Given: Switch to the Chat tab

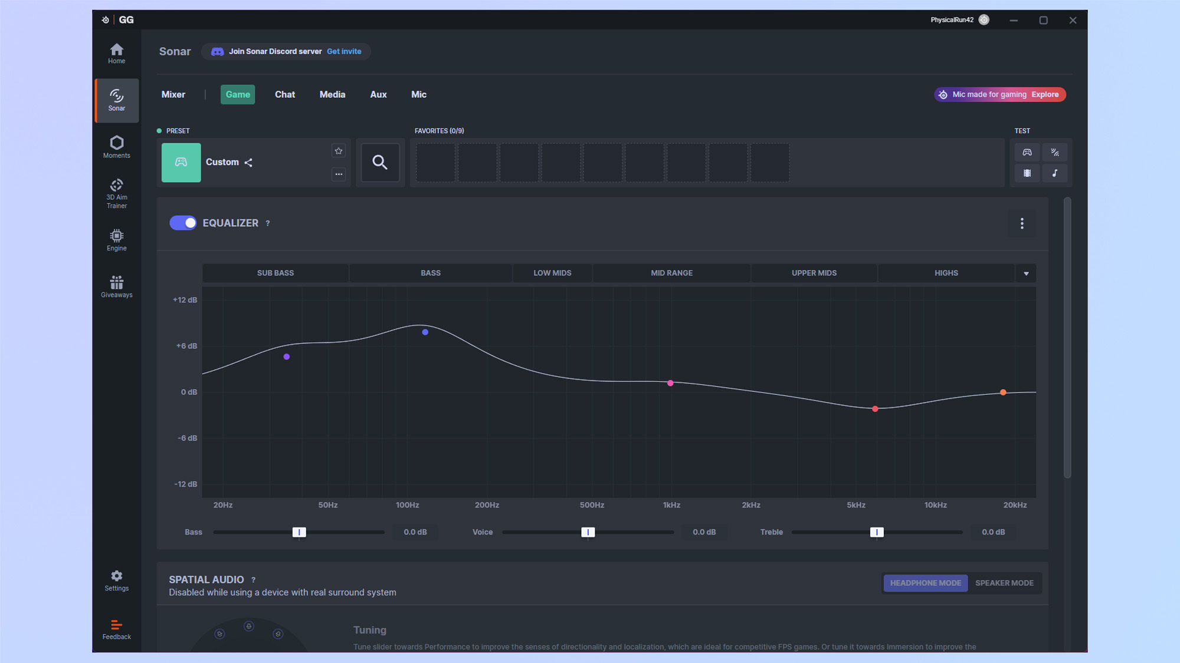Looking at the screenshot, I should tap(284, 94).
